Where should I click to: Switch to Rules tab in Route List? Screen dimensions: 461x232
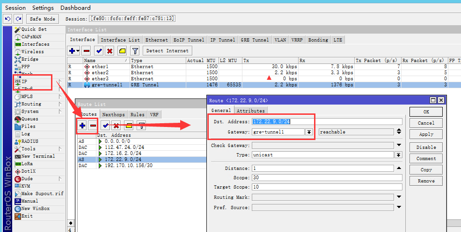137,115
